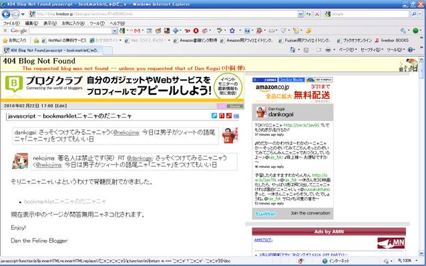The height and width of the screenshot is (266, 426).
Task: Click @nekojima link in first tweet
Action: 126,133
